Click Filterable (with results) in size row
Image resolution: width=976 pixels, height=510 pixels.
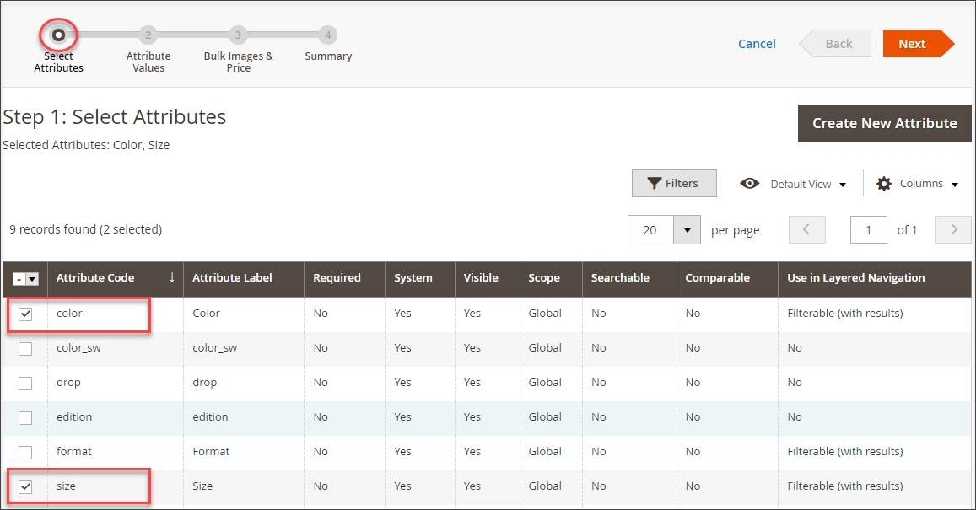844,486
